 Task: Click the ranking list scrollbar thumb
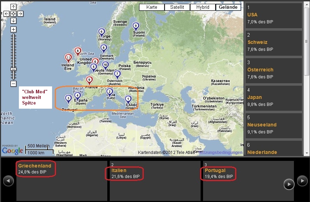pos(307,41)
